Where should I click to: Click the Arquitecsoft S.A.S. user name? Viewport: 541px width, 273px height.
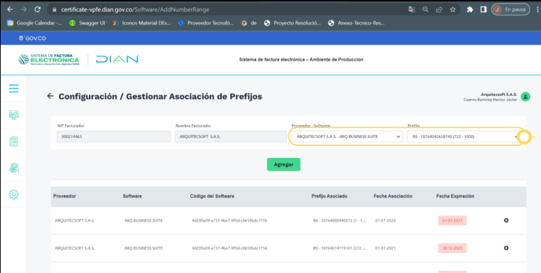pos(499,94)
